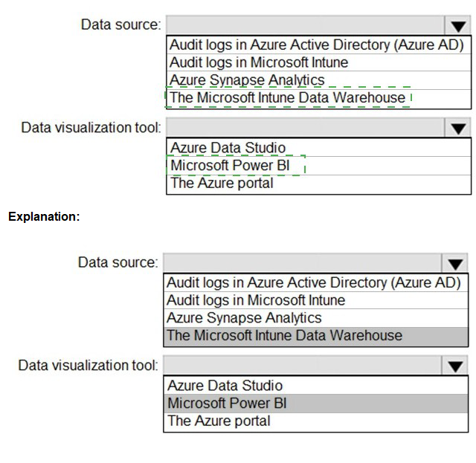The width and height of the screenshot is (476, 463).
Task: Open the Data source dropdown arrow in the Explanation
Action: click(454, 263)
